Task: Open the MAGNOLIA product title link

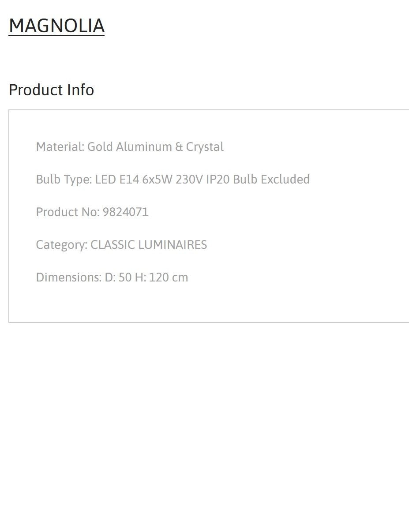Action: 56,26
